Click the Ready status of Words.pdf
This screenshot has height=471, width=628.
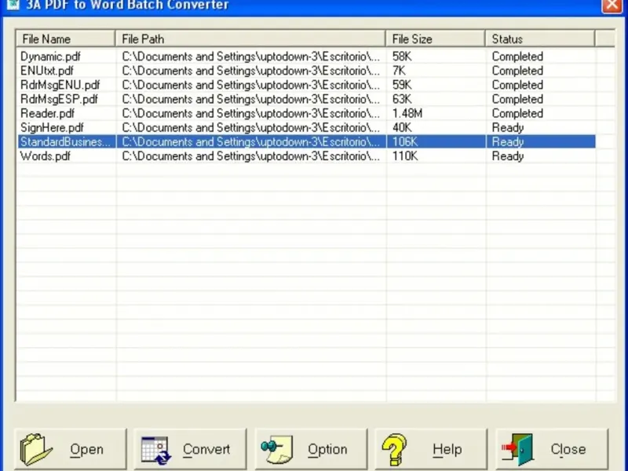508,156
